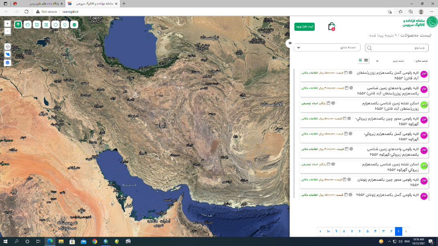Viewport: 438px width, 246px height.
Task: Collapse the results side panel
Action: point(290,43)
